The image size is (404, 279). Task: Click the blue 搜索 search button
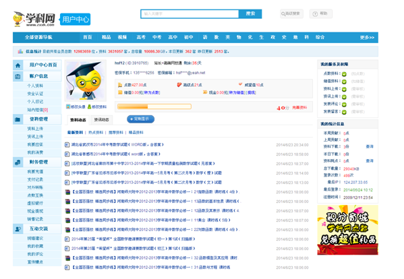point(250,13)
